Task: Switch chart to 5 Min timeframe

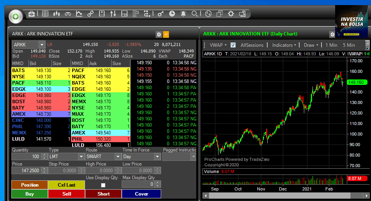Action: [349, 45]
